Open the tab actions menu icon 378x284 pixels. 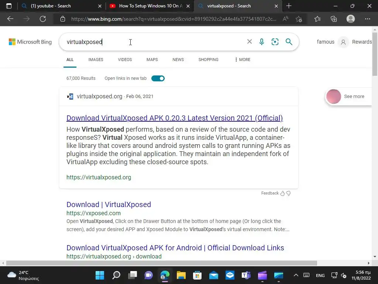point(9,6)
